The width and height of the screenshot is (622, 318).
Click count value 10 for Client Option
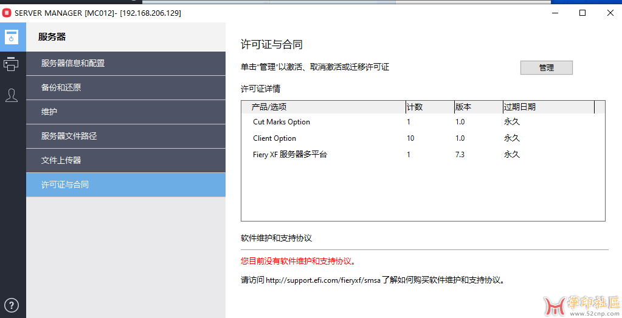click(410, 138)
